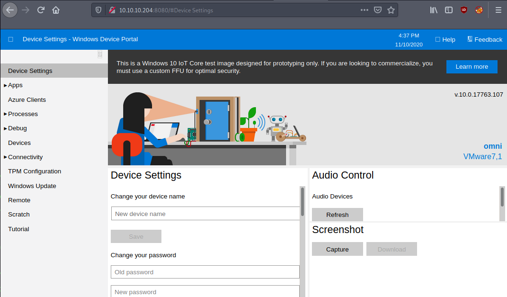This screenshot has width=507, height=297.
Task: Reload the current page
Action: coord(41,10)
